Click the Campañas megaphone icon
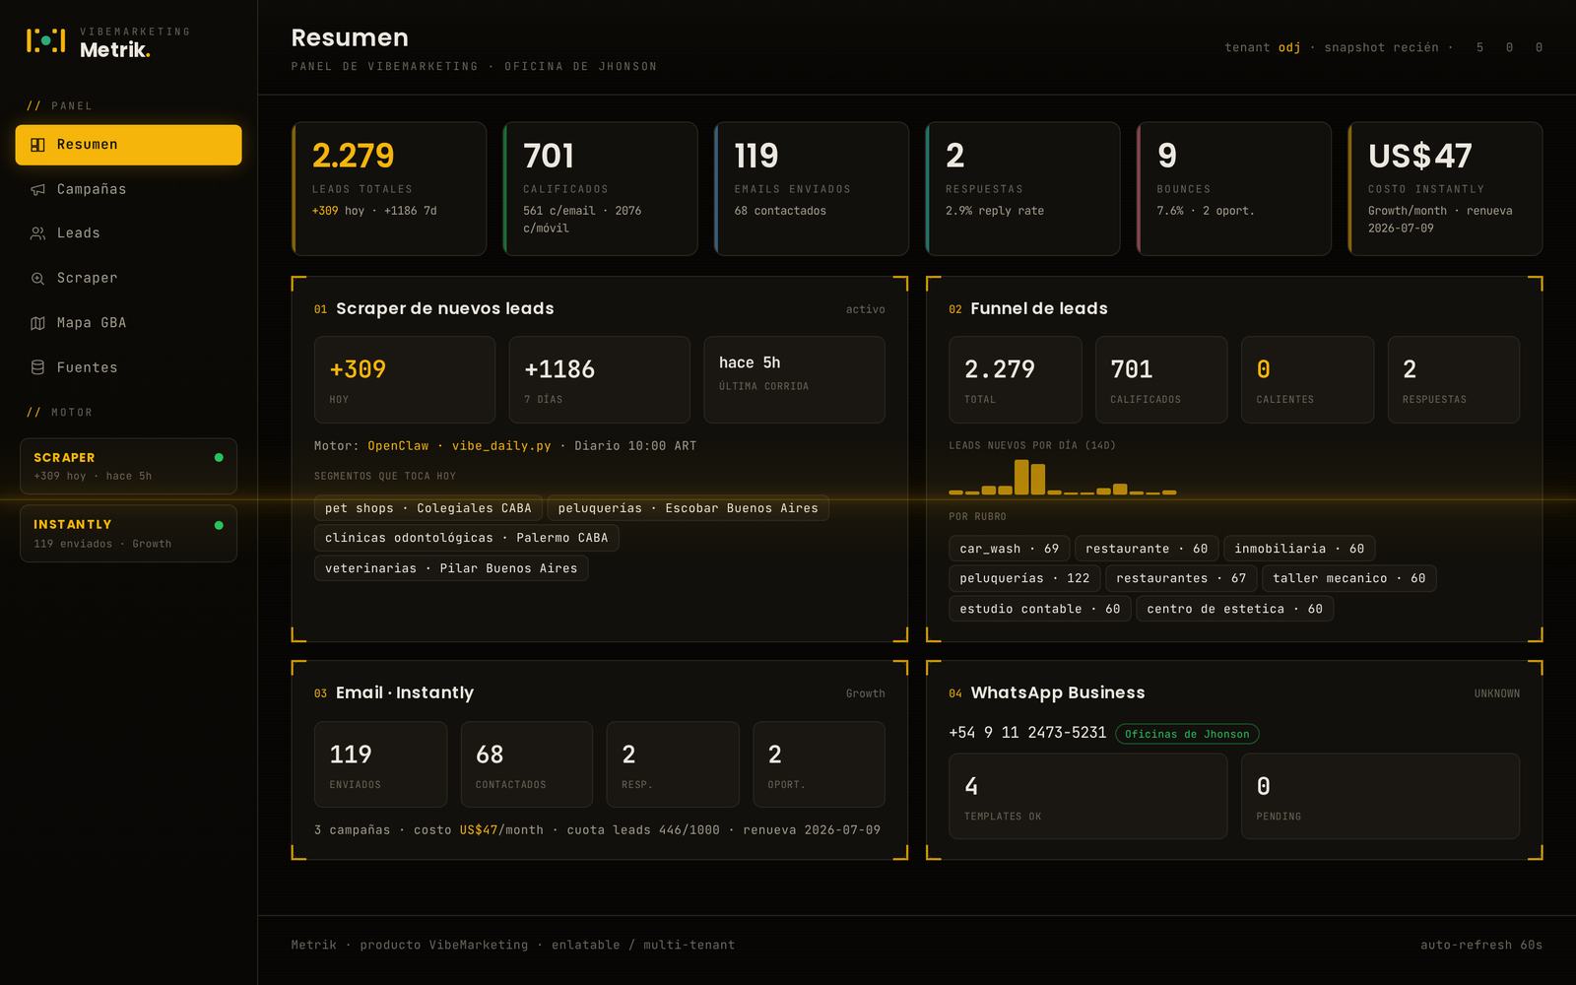This screenshot has height=985, width=1576. (37, 189)
